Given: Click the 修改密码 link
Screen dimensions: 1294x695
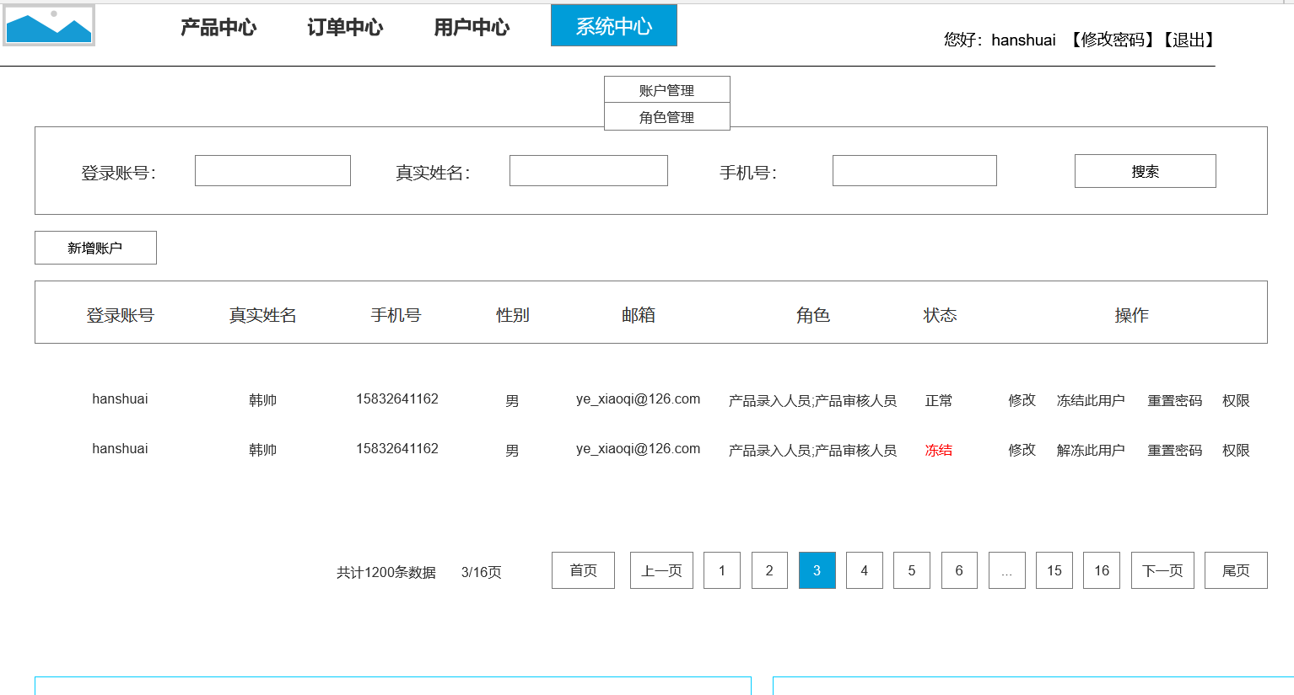Looking at the screenshot, I should [x=1113, y=40].
